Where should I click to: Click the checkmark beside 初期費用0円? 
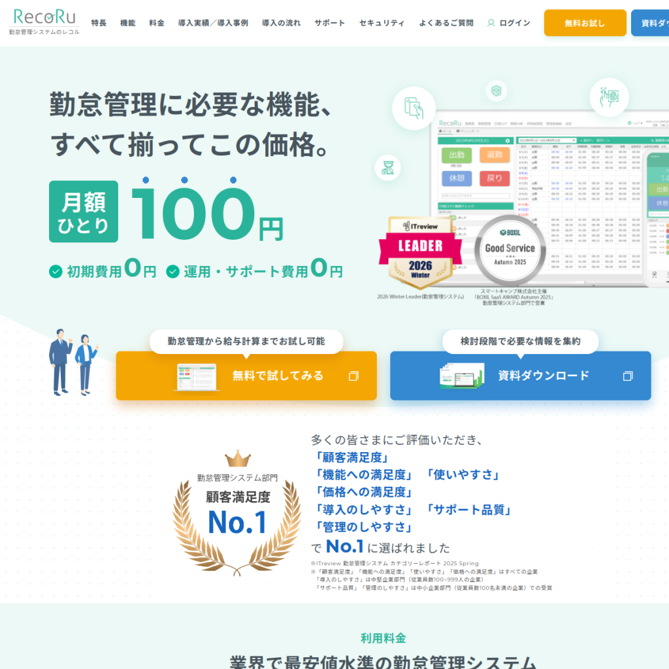(x=56, y=271)
